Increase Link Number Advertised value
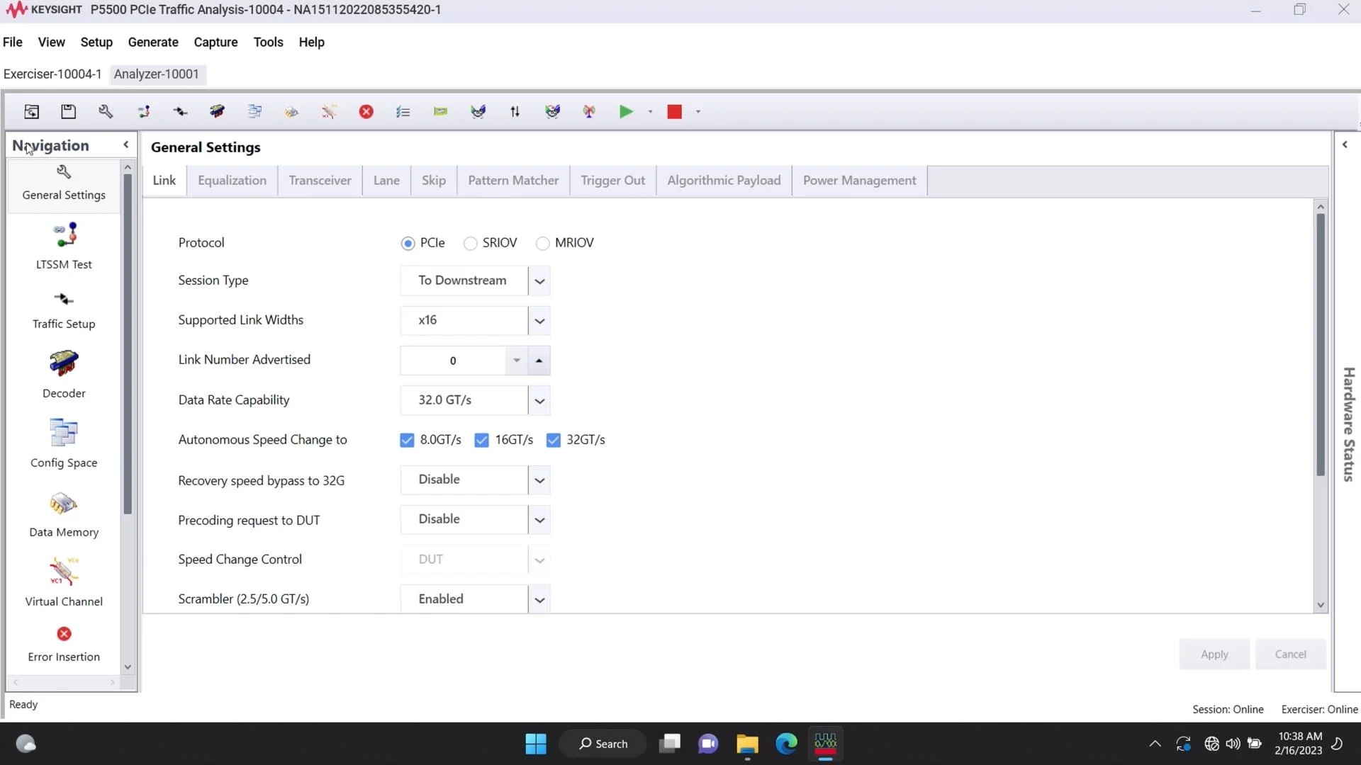The image size is (1361, 765). point(539,361)
